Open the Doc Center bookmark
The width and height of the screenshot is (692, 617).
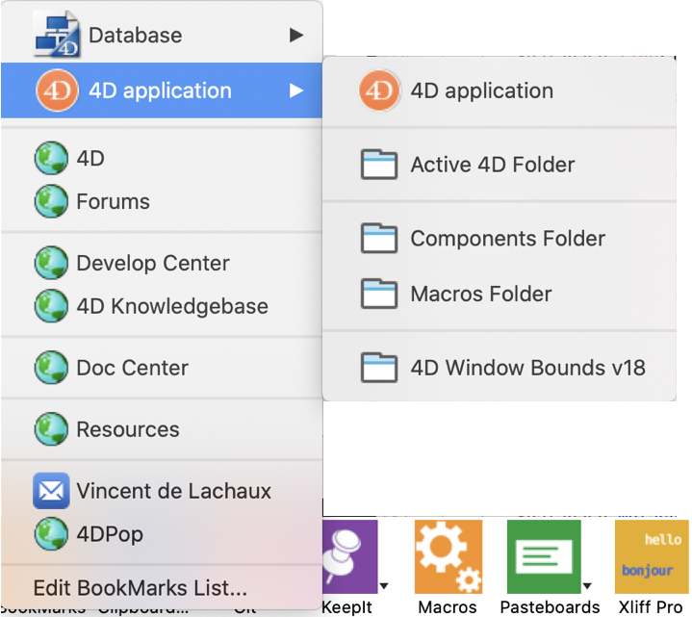162,367
